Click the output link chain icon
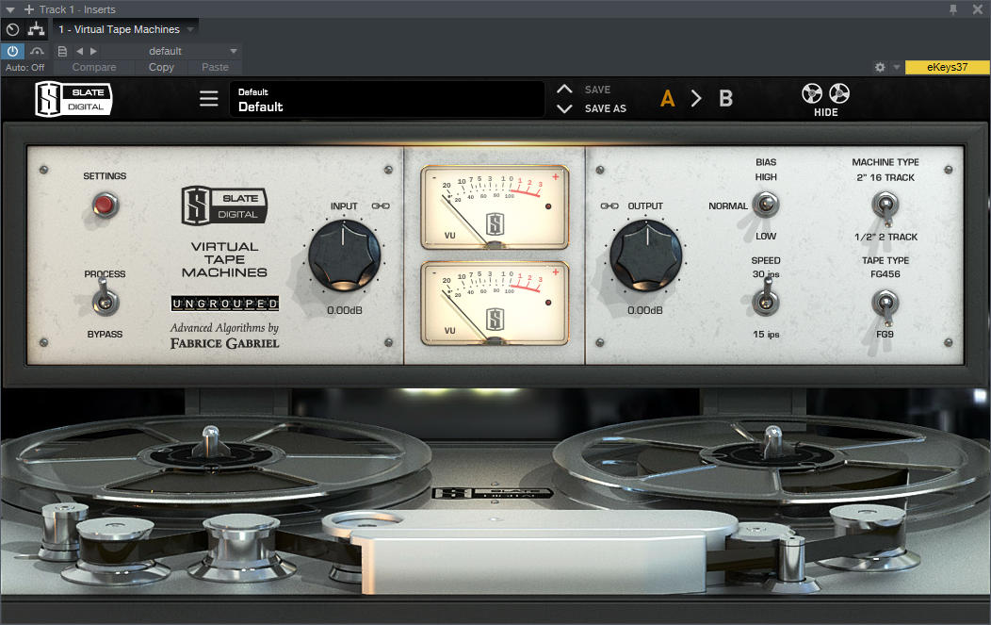This screenshot has width=991, height=625. point(610,206)
